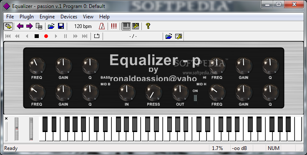This screenshot has height=155, width=307.
Task: Click the leftmost black piano key
Action: 45,124
